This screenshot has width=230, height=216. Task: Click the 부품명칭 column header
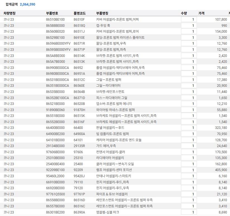(102, 13)
